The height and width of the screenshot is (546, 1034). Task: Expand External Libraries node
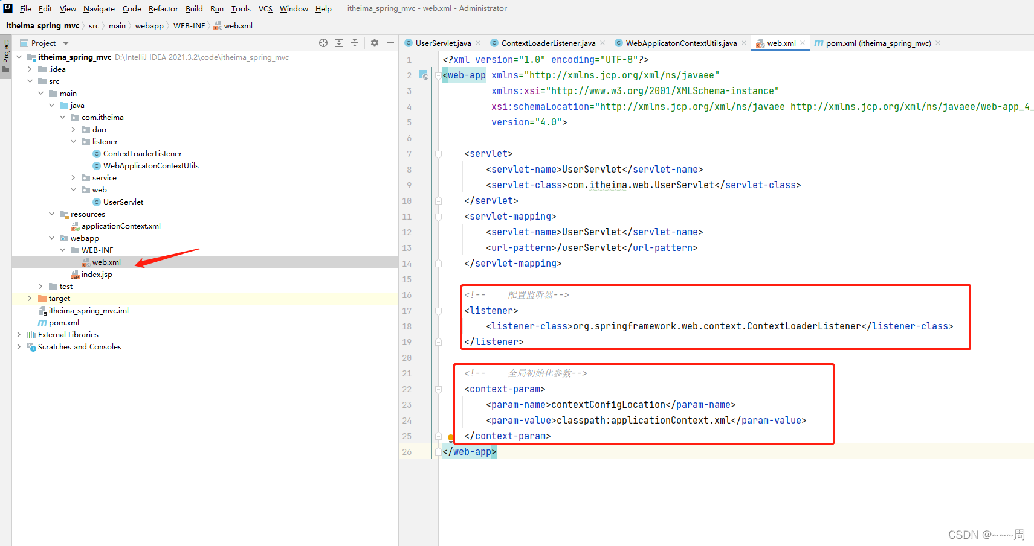pyautogui.click(x=19, y=334)
